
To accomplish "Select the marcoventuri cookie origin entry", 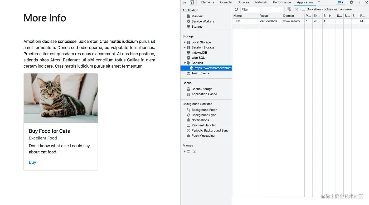I will pos(206,68).
